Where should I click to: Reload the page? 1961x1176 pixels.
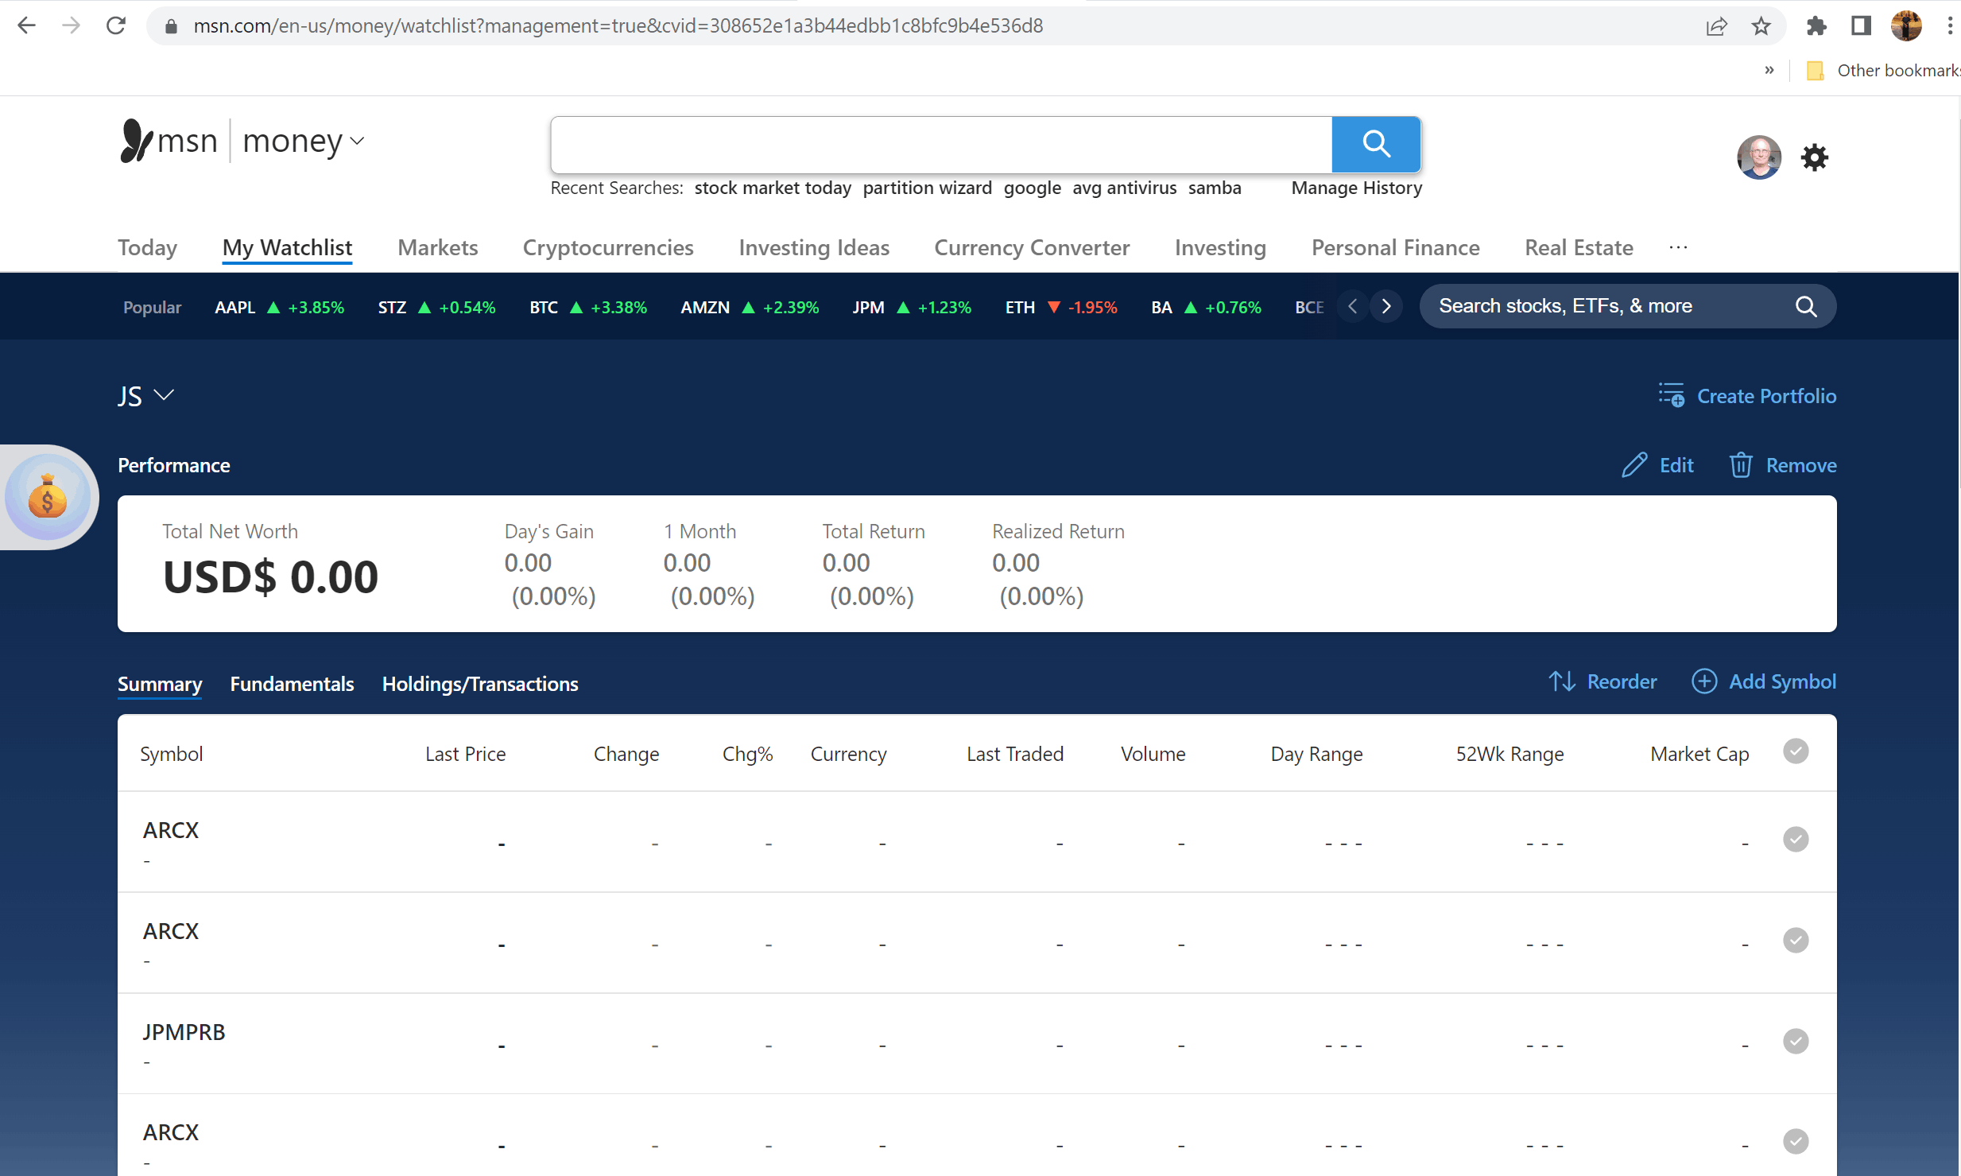click(116, 25)
